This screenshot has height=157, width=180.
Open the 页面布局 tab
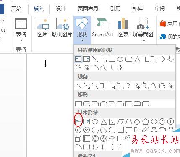click(x=88, y=9)
